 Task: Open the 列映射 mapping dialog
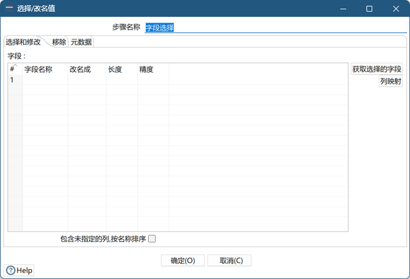coord(390,81)
